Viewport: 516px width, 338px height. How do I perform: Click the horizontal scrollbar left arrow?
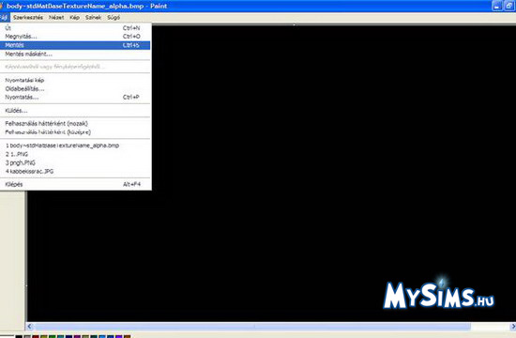[x=30, y=327]
